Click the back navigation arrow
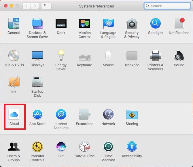This screenshot has height=167, width=193. [27, 6]
